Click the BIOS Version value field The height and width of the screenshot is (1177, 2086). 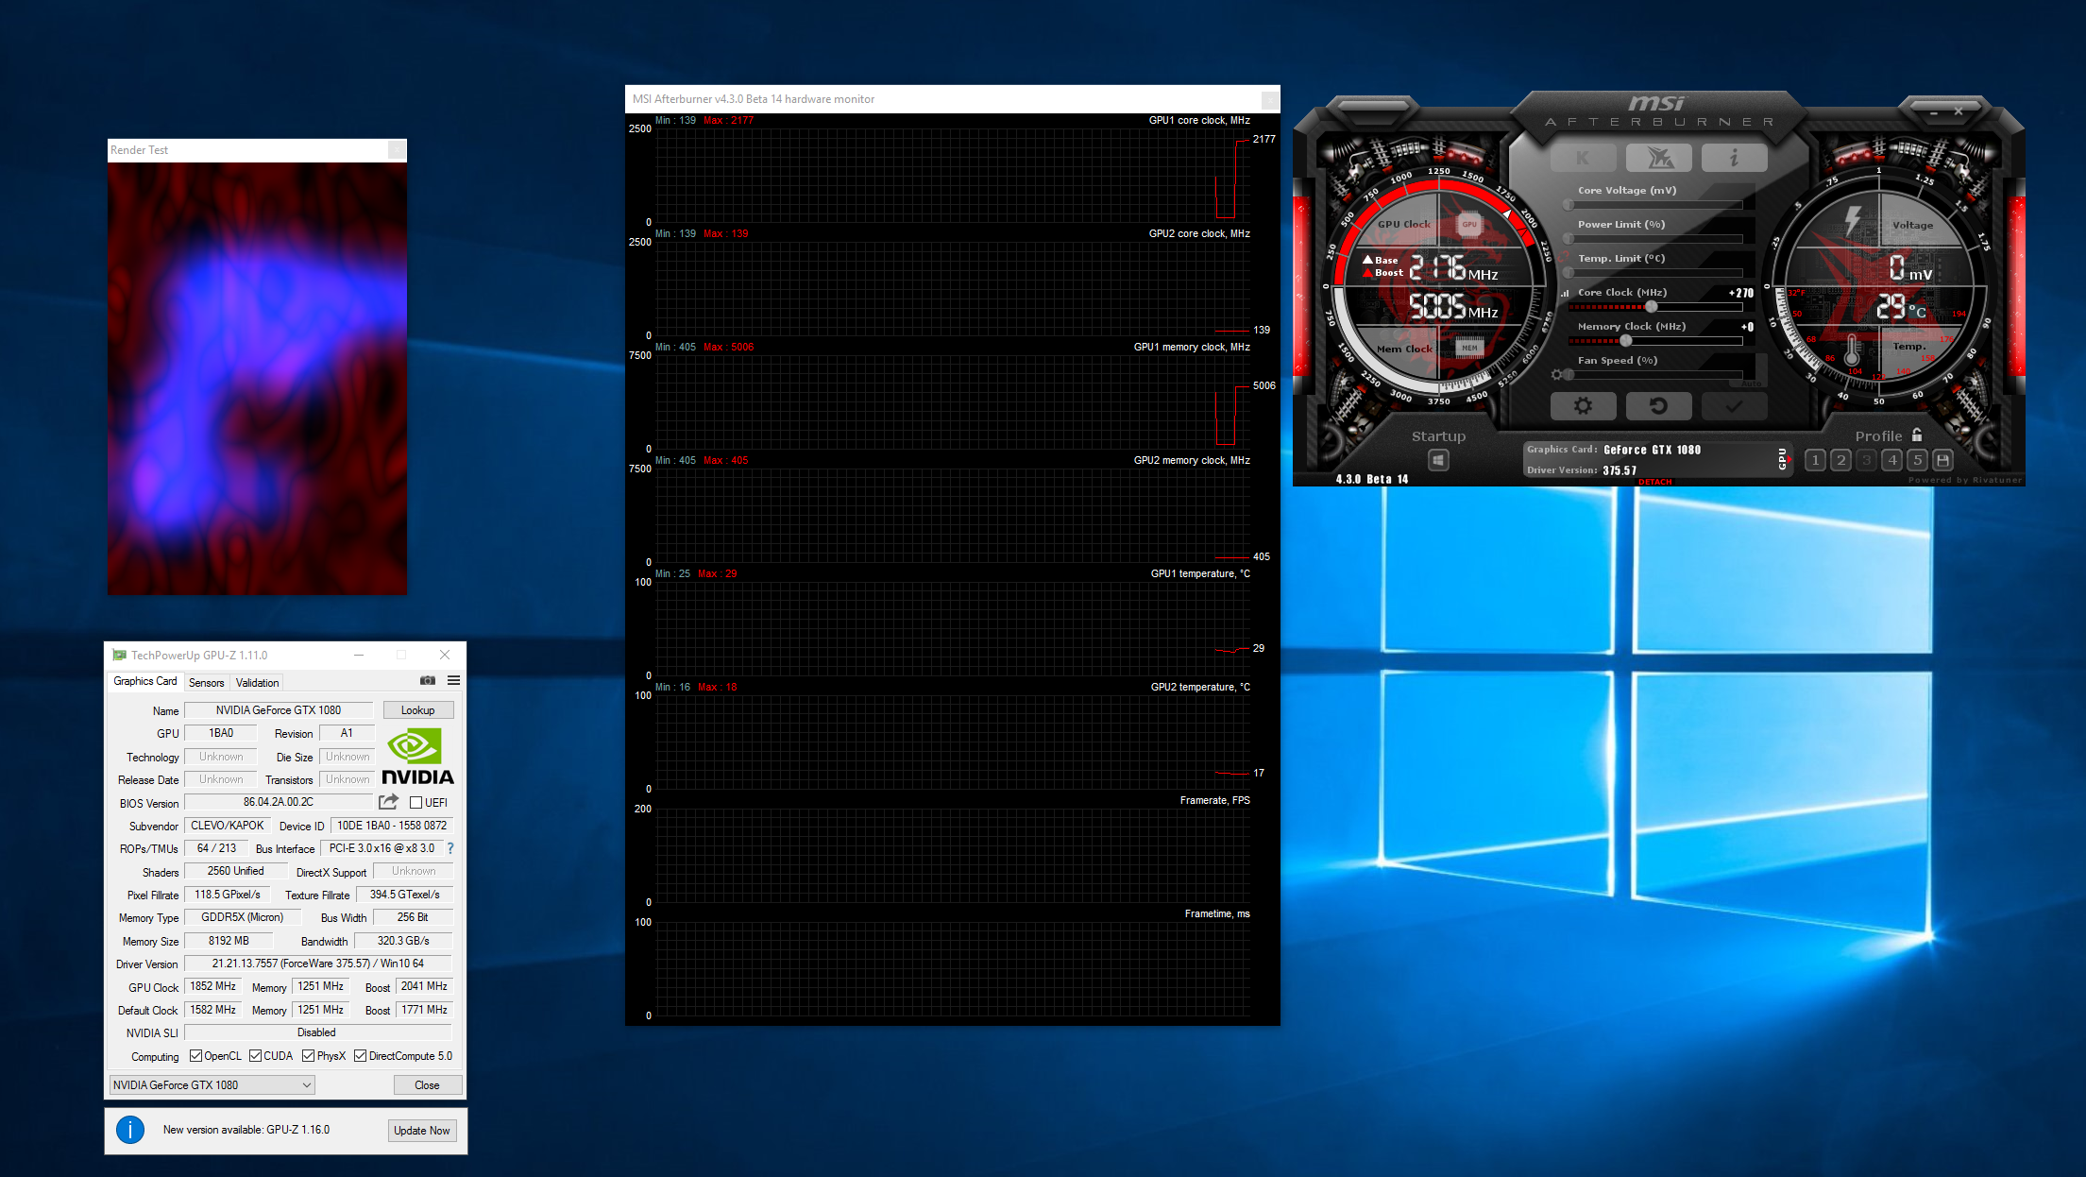279,802
